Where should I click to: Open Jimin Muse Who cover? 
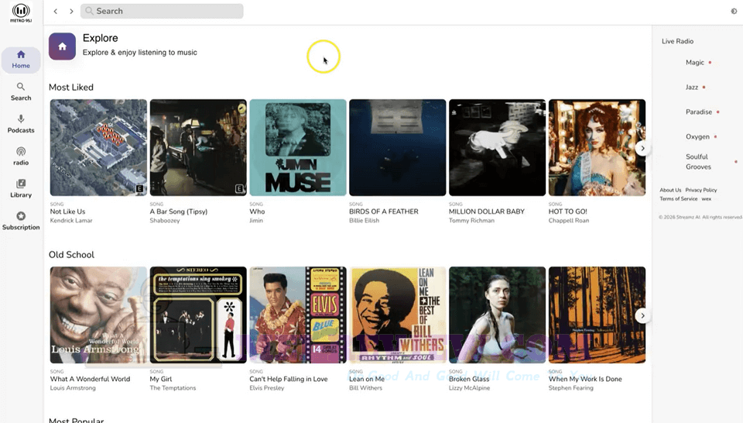298,147
